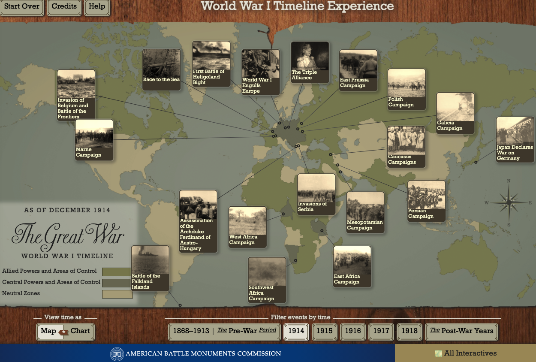Open the Polish Campaign card

click(x=407, y=89)
